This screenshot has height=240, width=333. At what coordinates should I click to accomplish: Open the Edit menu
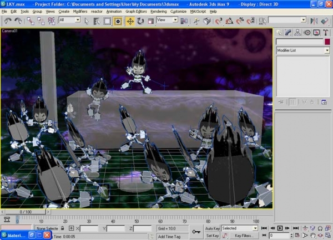tap(13, 12)
